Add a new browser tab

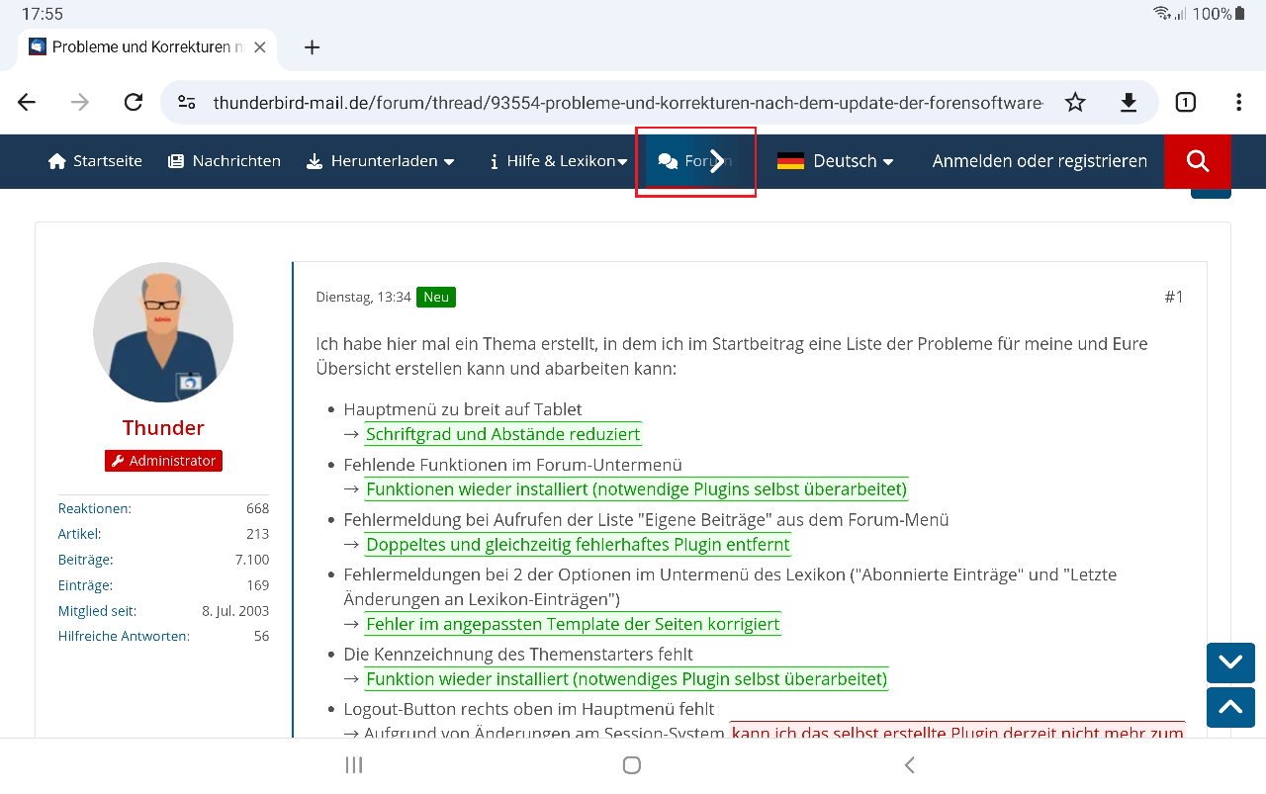[312, 47]
